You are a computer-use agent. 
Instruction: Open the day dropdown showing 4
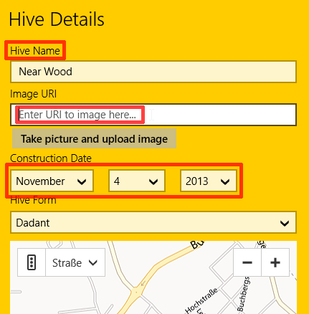click(137, 181)
